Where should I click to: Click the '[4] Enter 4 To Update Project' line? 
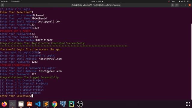click(22, 90)
